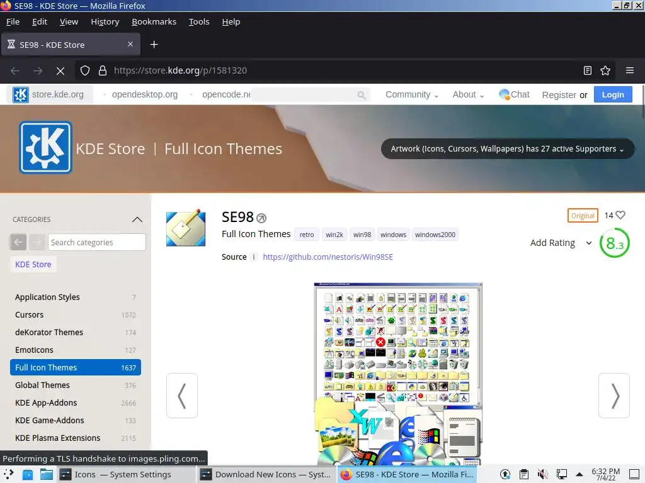Click the windows2000 tag
The width and height of the screenshot is (645, 483).
(435, 235)
